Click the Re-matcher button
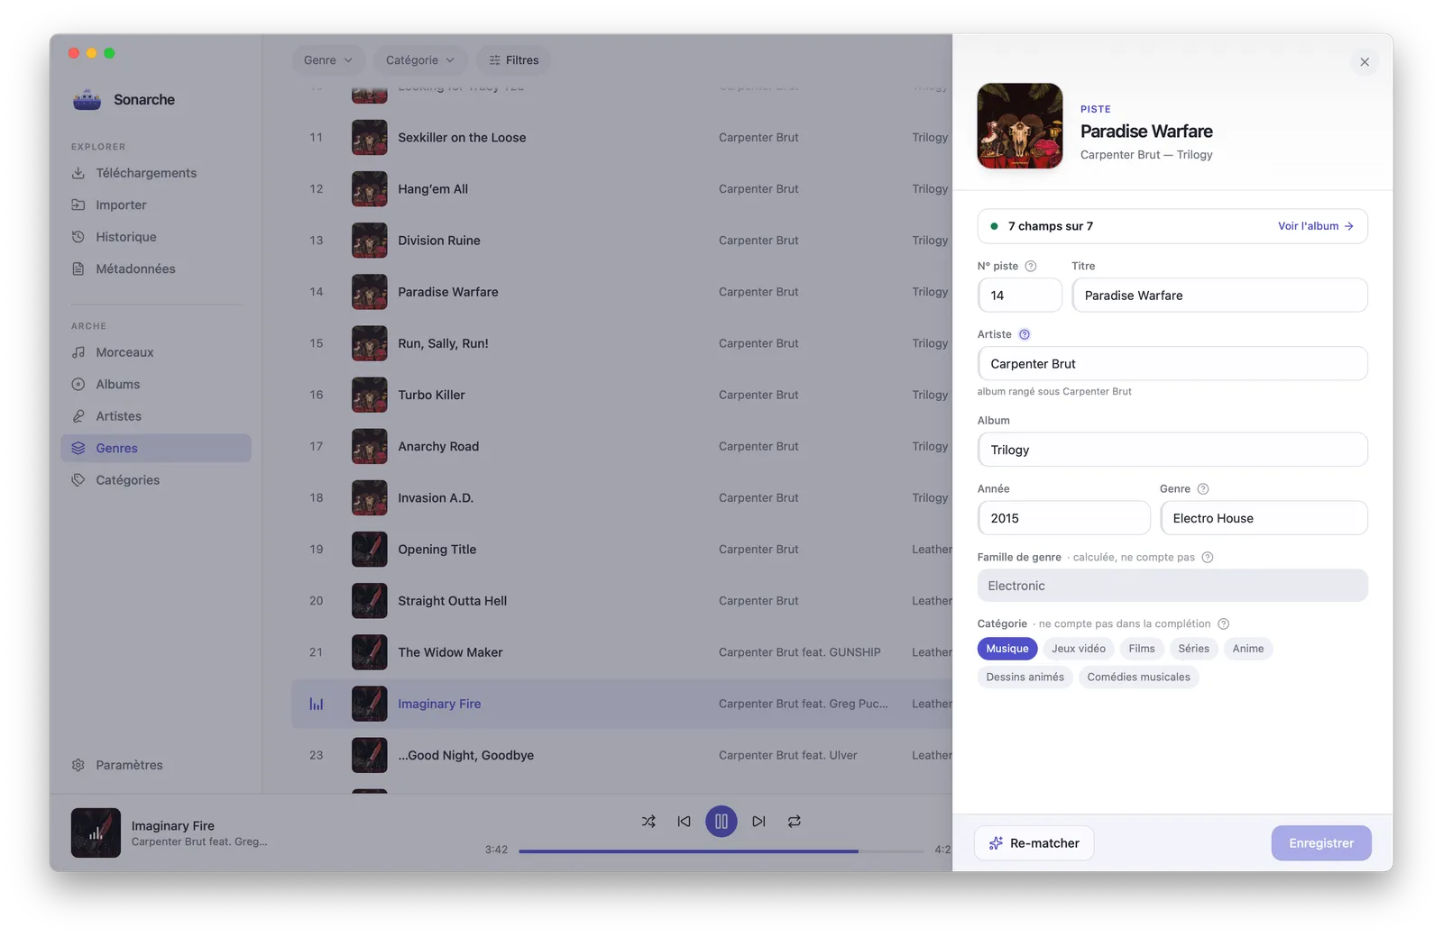Screen dimensions: 1443x937 [1034, 844]
